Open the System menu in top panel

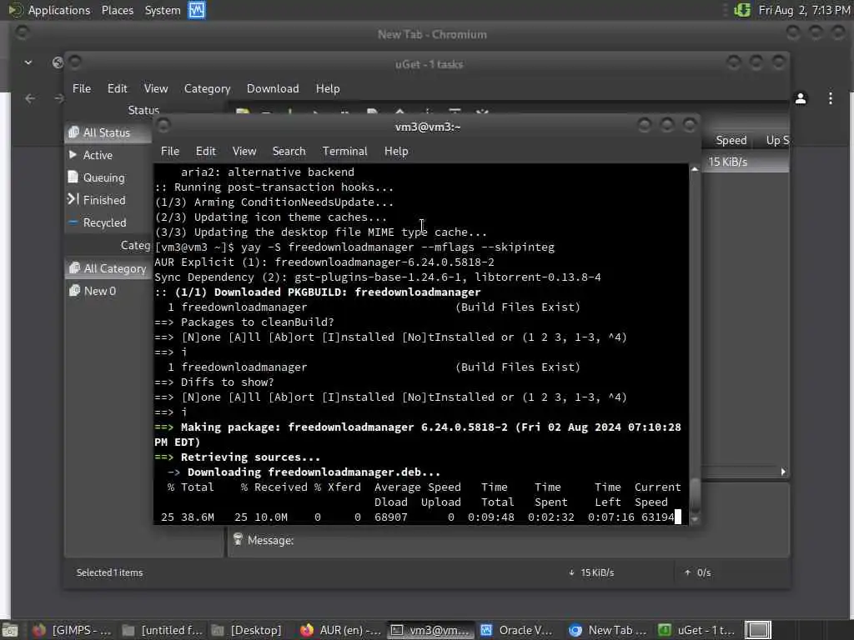[163, 10]
